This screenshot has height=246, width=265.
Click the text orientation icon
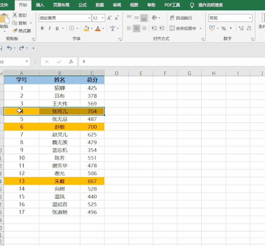click(154, 17)
